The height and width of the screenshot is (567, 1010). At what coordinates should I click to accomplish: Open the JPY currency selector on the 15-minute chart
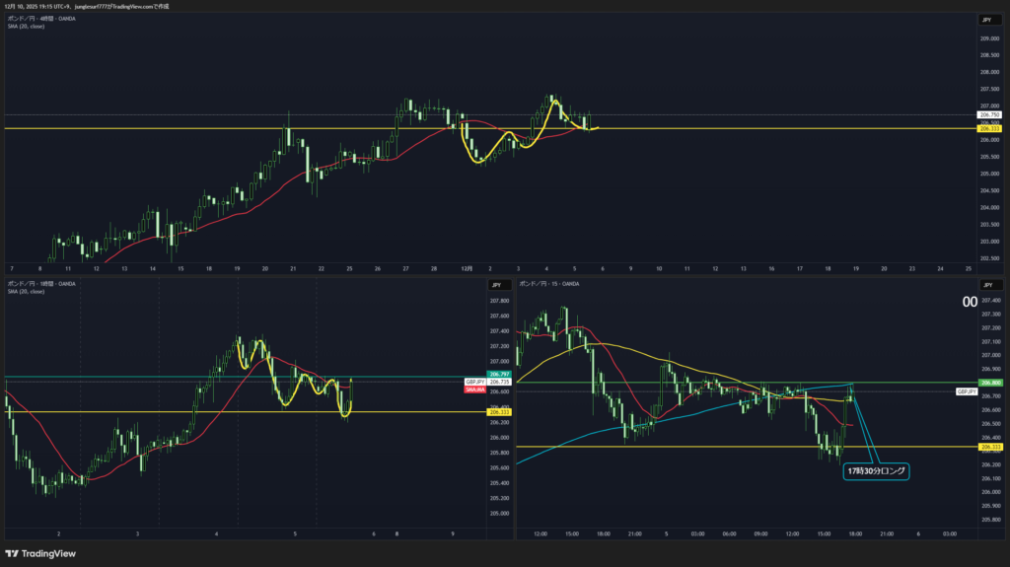tap(985, 285)
